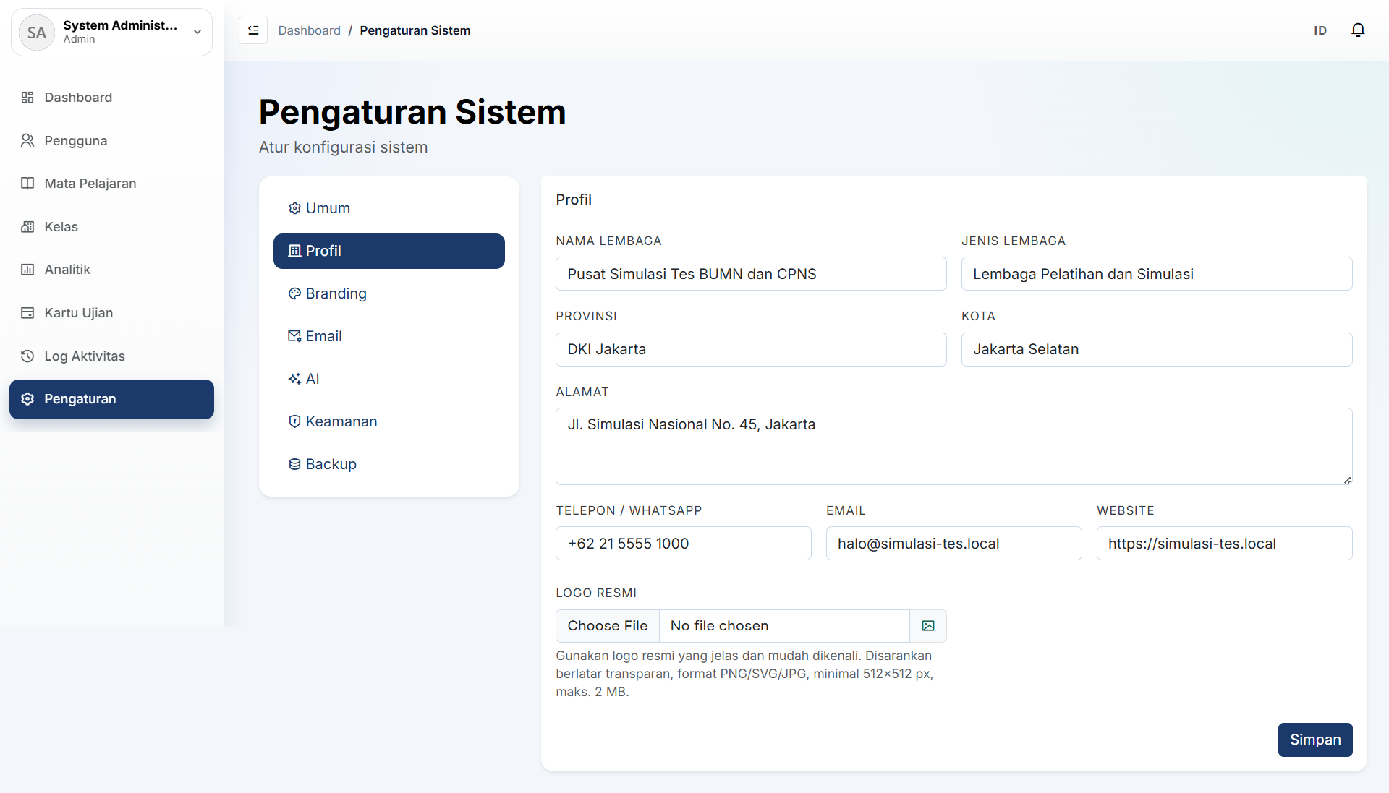The width and height of the screenshot is (1389, 793).
Task: Click the Pengguna users icon
Action: pyautogui.click(x=27, y=140)
